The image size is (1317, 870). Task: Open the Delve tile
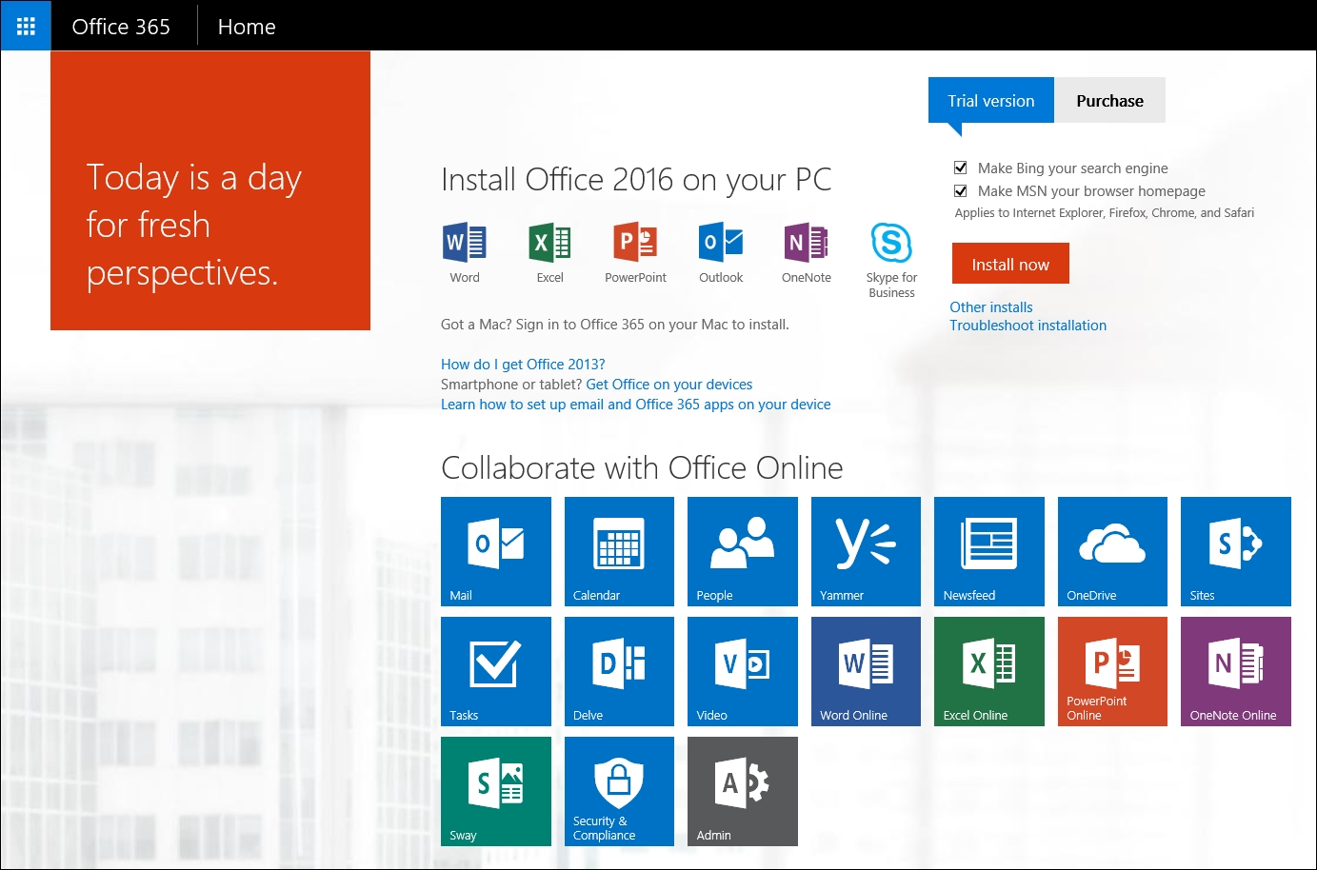(619, 671)
